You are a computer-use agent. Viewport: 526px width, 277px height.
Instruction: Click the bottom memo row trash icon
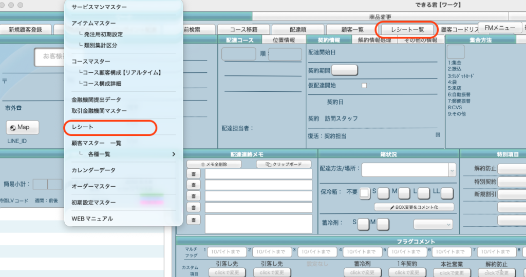coord(193,220)
